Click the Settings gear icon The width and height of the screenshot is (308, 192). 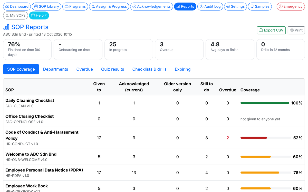(228, 6)
